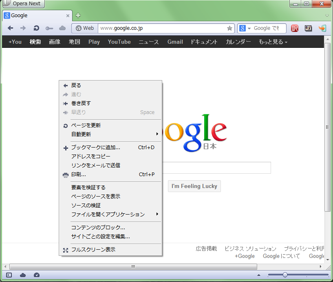
Task: Click the Web security badge
Action: tap(85, 28)
